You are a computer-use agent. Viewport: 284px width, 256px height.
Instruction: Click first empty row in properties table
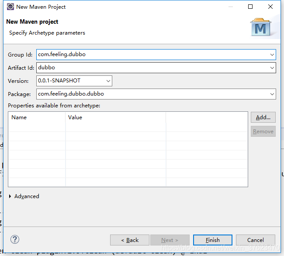point(128,127)
